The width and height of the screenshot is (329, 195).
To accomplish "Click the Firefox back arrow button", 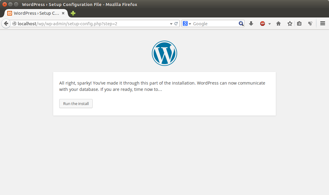I will pos(6,23).
